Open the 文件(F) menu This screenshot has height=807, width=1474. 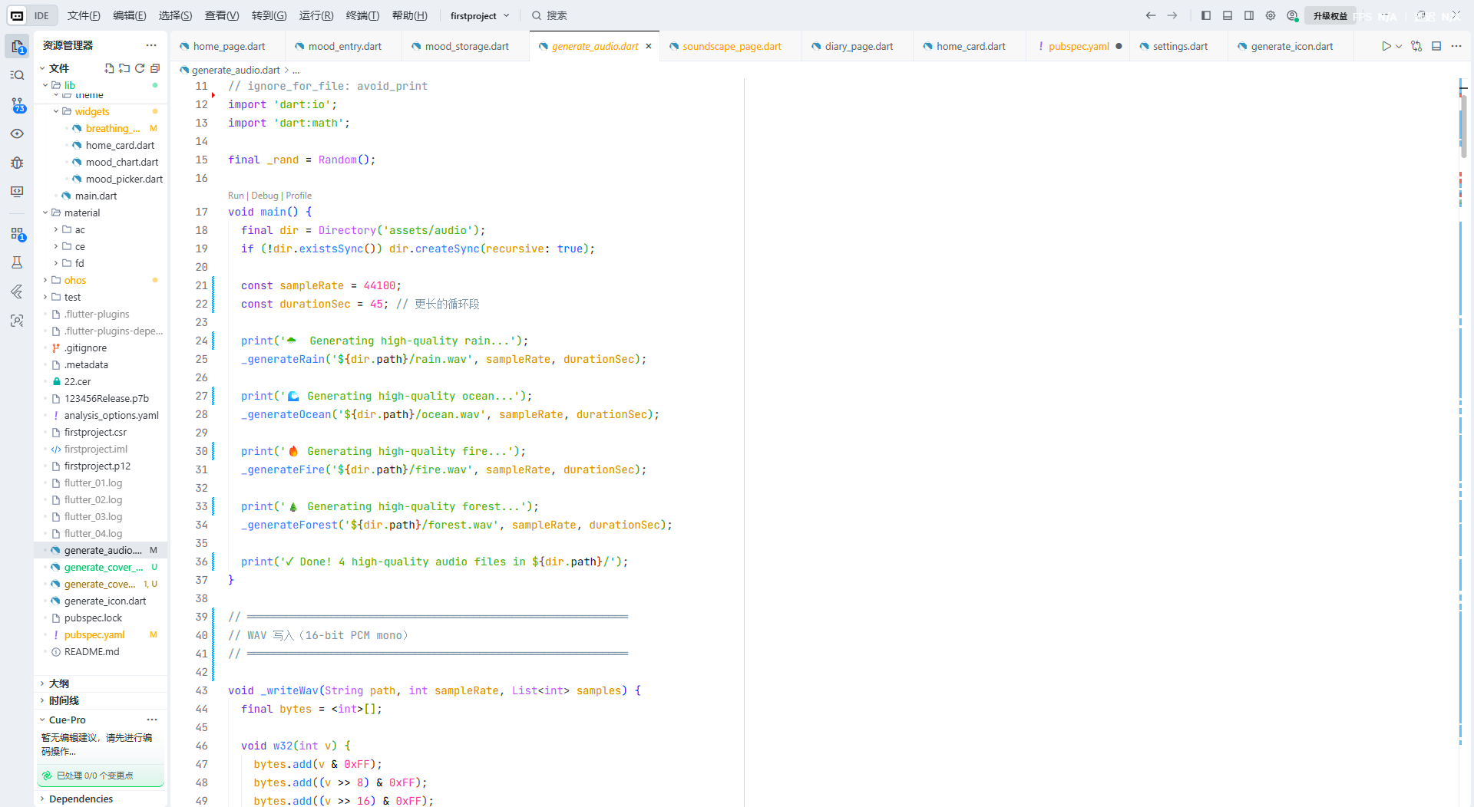click(x=84, y=15)
